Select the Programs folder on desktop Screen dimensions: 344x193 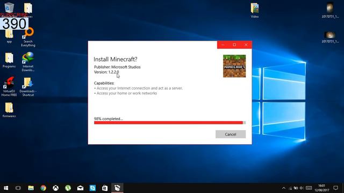point(9,60)
